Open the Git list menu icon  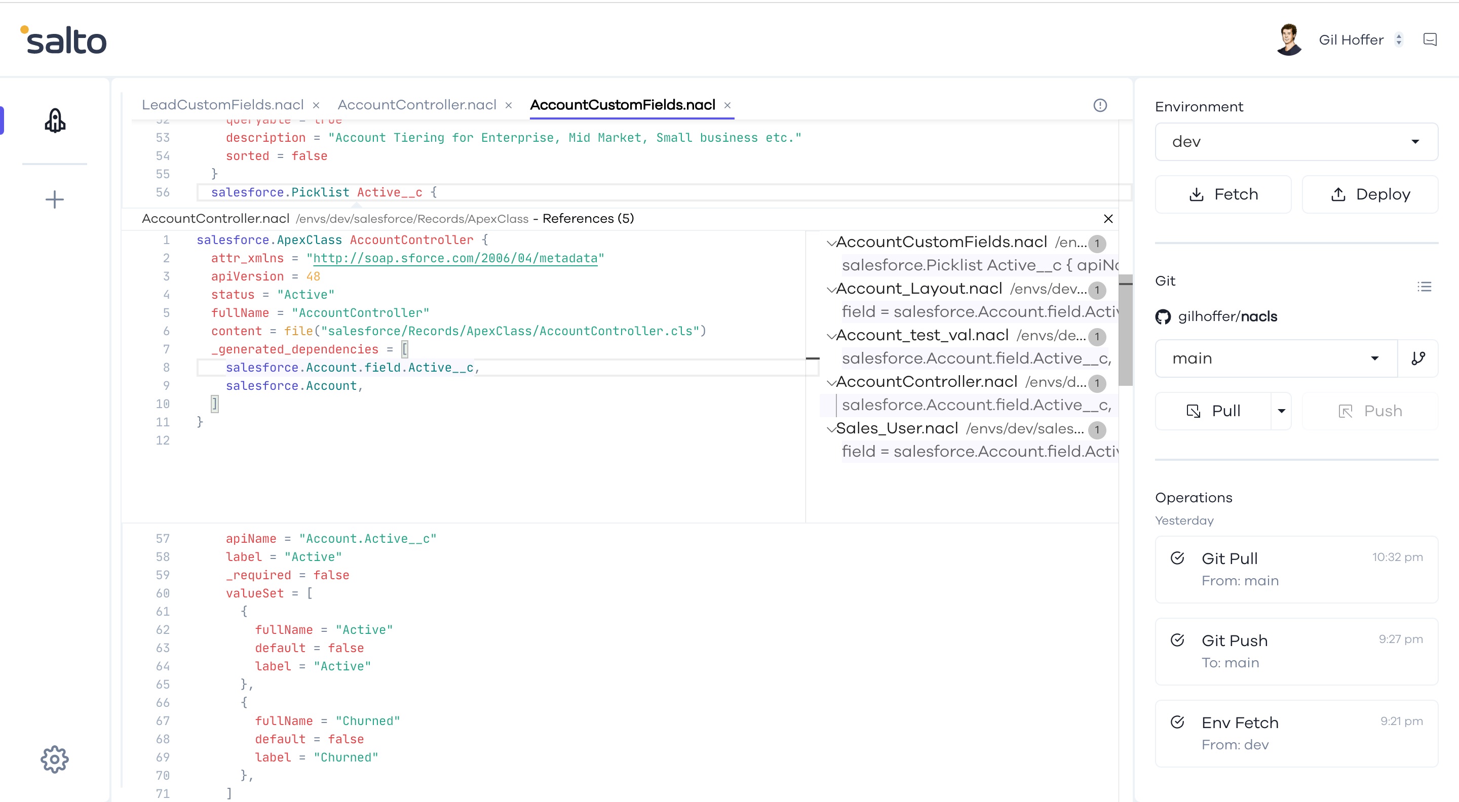[1424, 287]
